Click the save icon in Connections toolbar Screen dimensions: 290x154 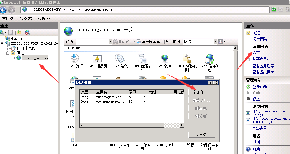[x=10, y=32]
